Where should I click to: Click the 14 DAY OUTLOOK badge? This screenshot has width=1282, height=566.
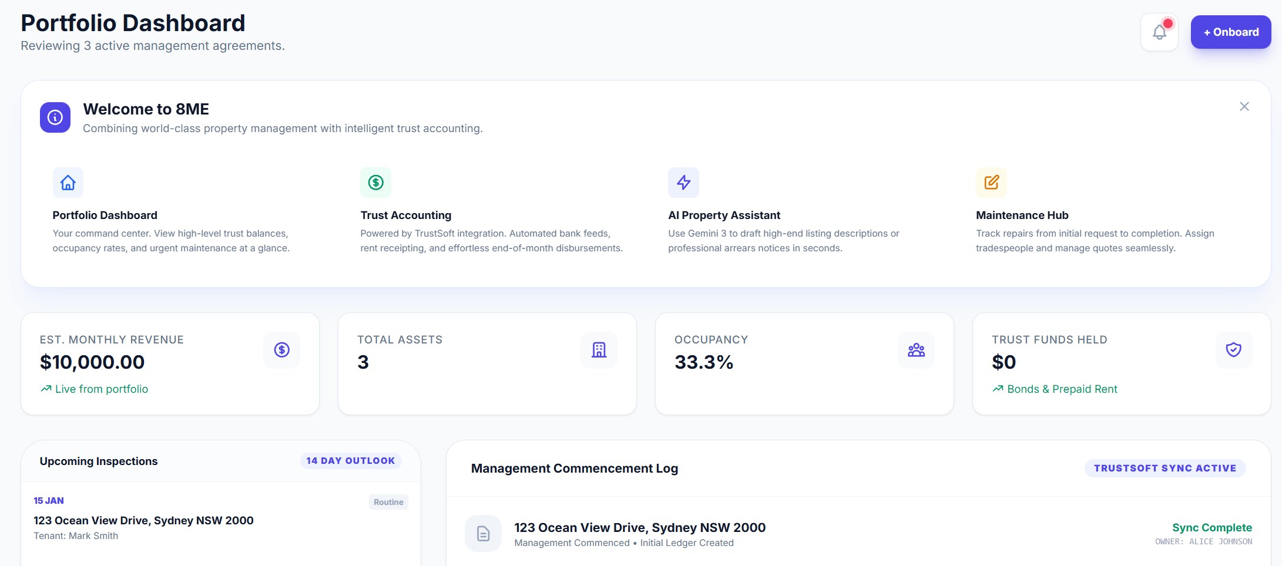point(351,461)
